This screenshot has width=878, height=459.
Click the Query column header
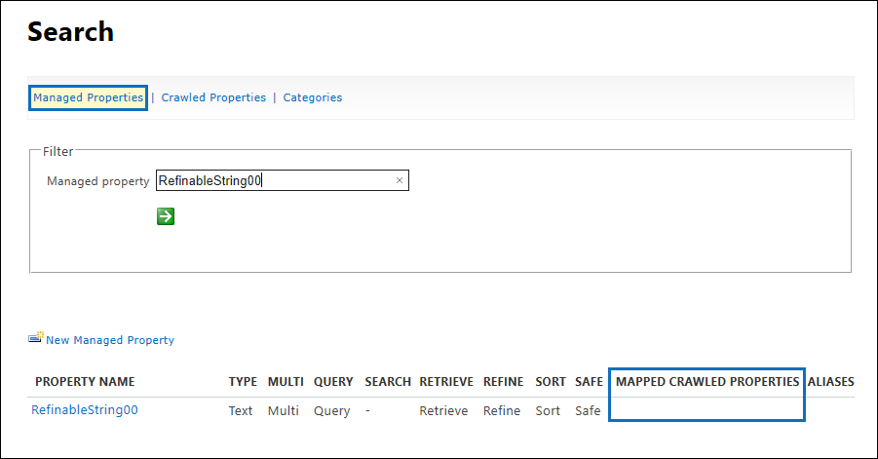(333, 382)
